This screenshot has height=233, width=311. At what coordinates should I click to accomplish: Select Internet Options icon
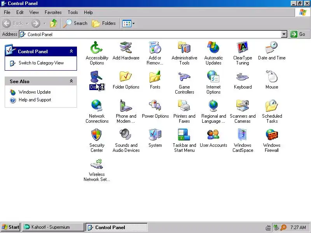(x=213, y=77)
